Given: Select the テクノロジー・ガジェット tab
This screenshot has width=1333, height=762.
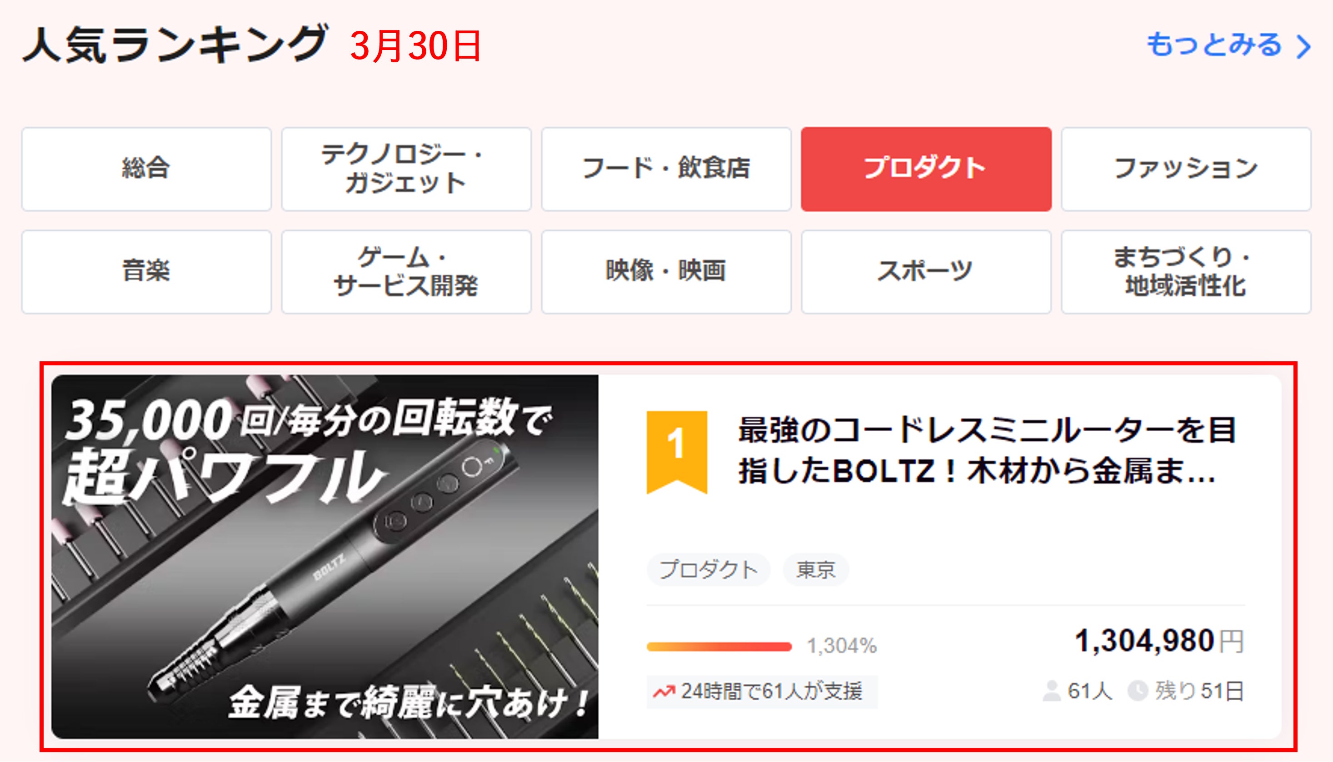Looking at the screenshot, I should pyautogui.click(x=406, y=169).
